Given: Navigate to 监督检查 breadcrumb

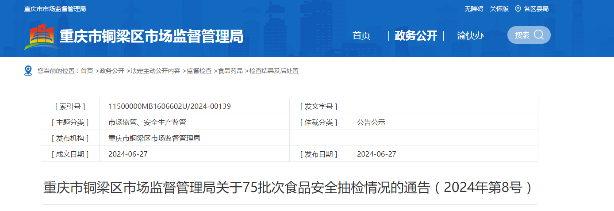Looking at the screenshot, I should 199,71.
